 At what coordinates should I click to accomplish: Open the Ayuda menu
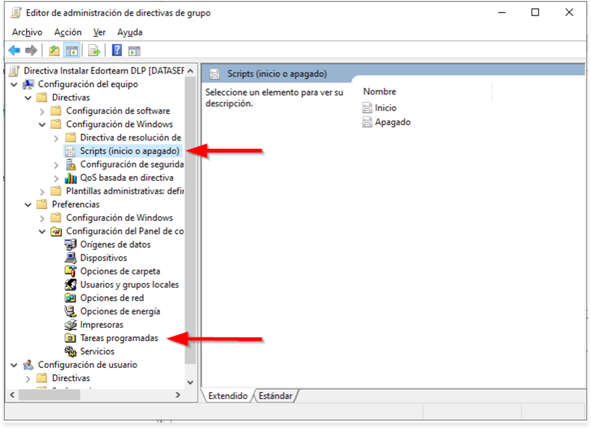pos(130,32)
